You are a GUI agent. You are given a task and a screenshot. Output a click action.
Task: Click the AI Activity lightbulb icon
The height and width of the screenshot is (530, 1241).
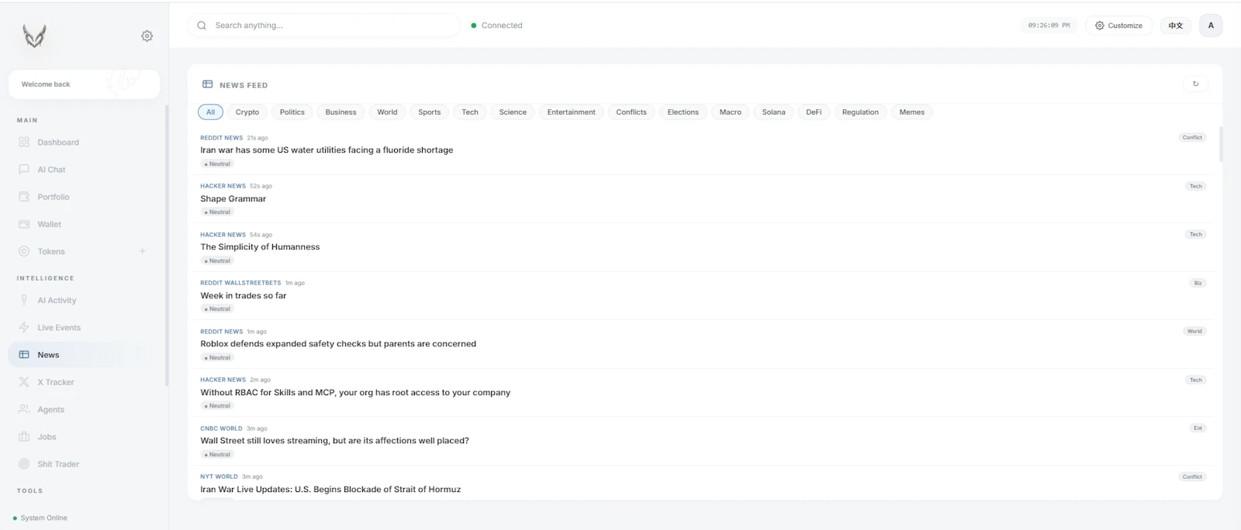tap(24, 301)
